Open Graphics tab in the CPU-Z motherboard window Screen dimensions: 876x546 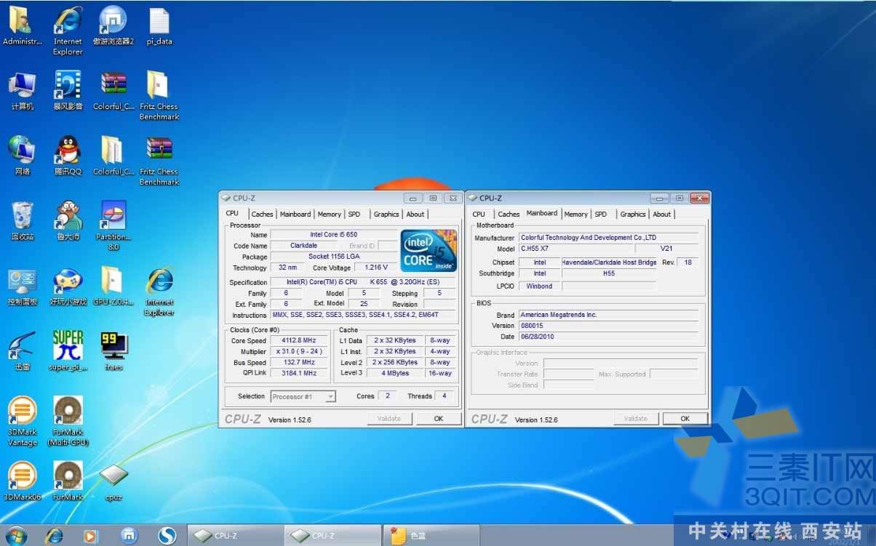tap(633, 214)
